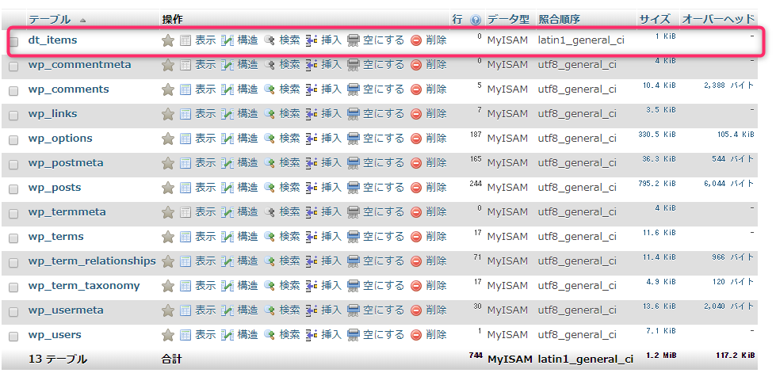Open the wp_term_relationships table link
This screenshot has width=776, height=373.
[92, 261]
